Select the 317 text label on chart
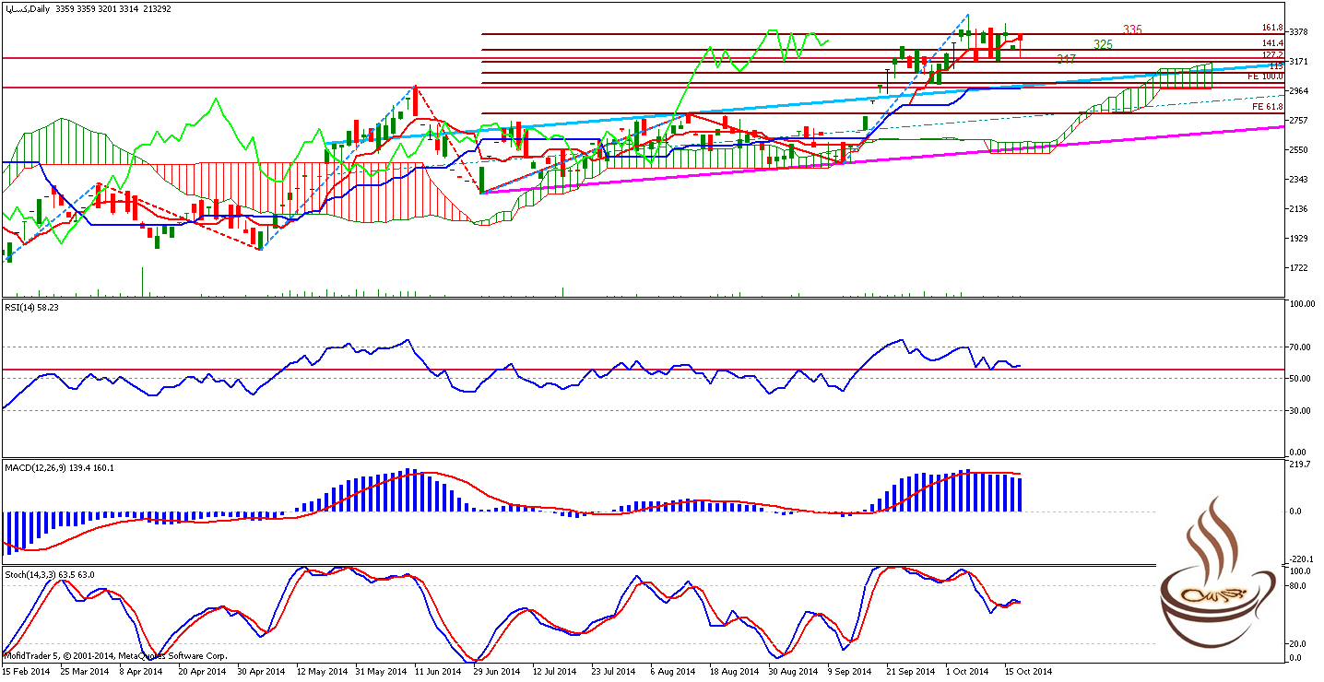 click(1066, 59)
